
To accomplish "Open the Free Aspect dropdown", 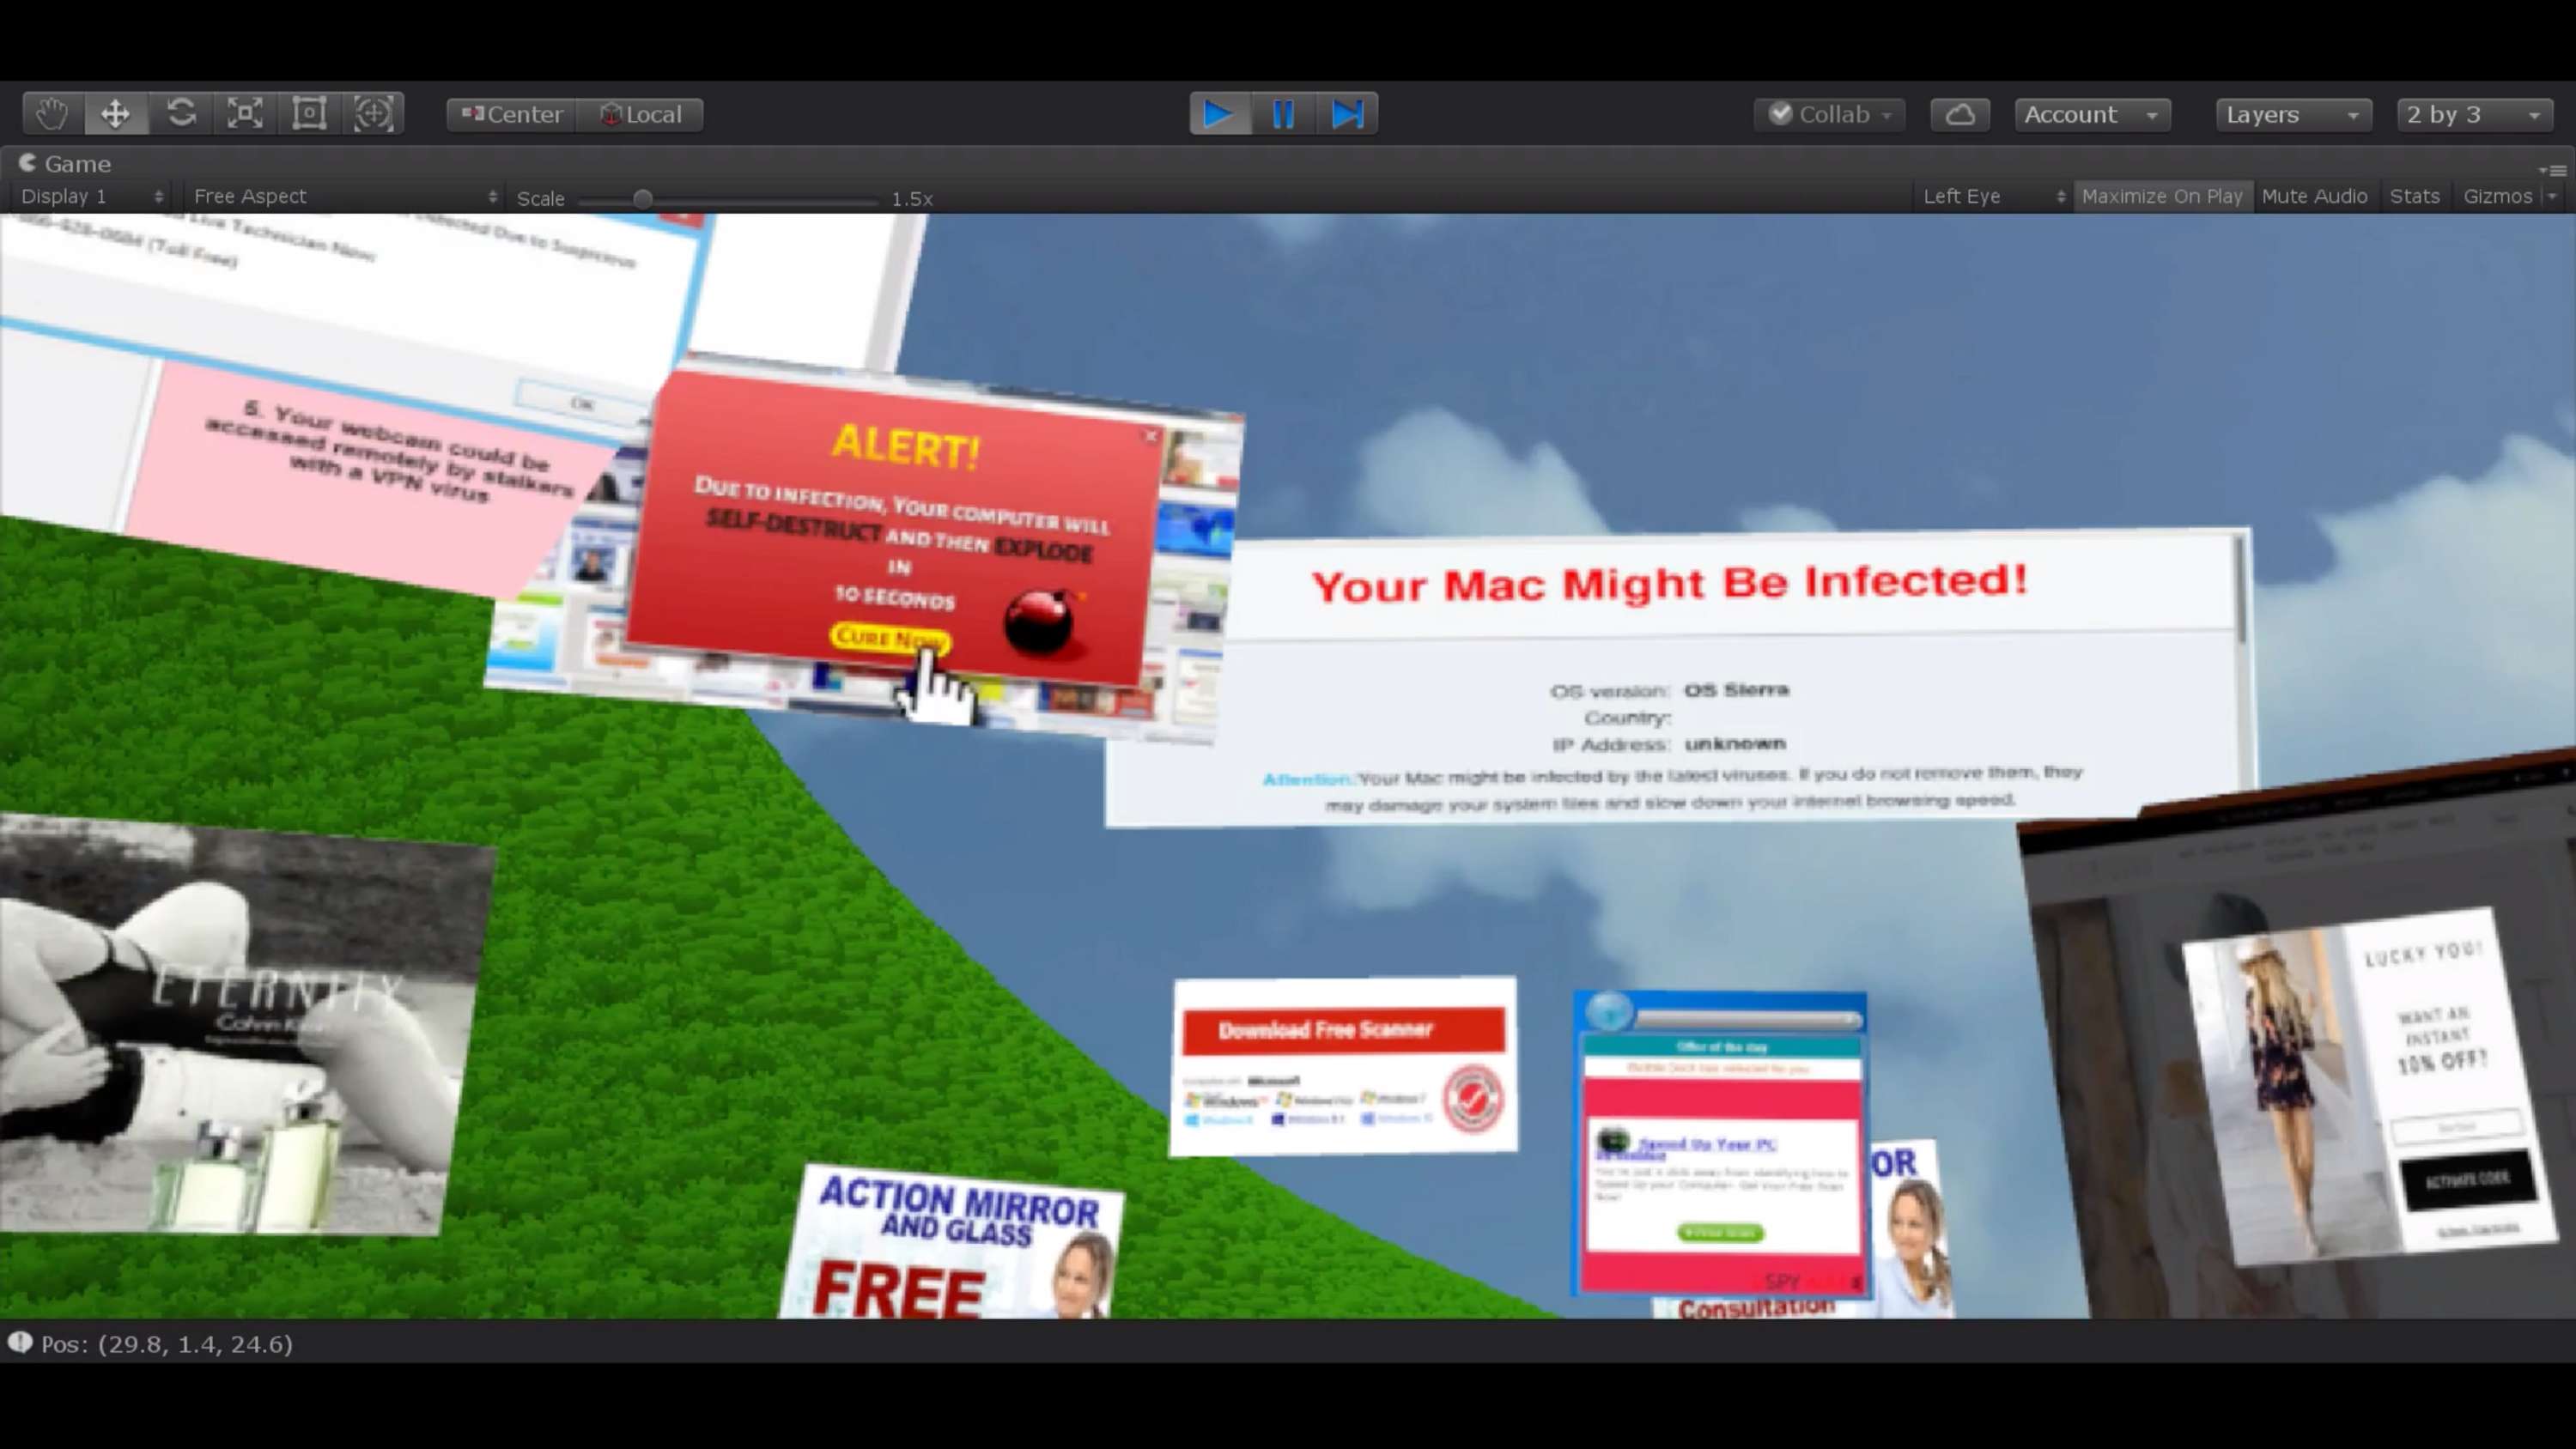I will pyautogui.click(x=345, y=197).
